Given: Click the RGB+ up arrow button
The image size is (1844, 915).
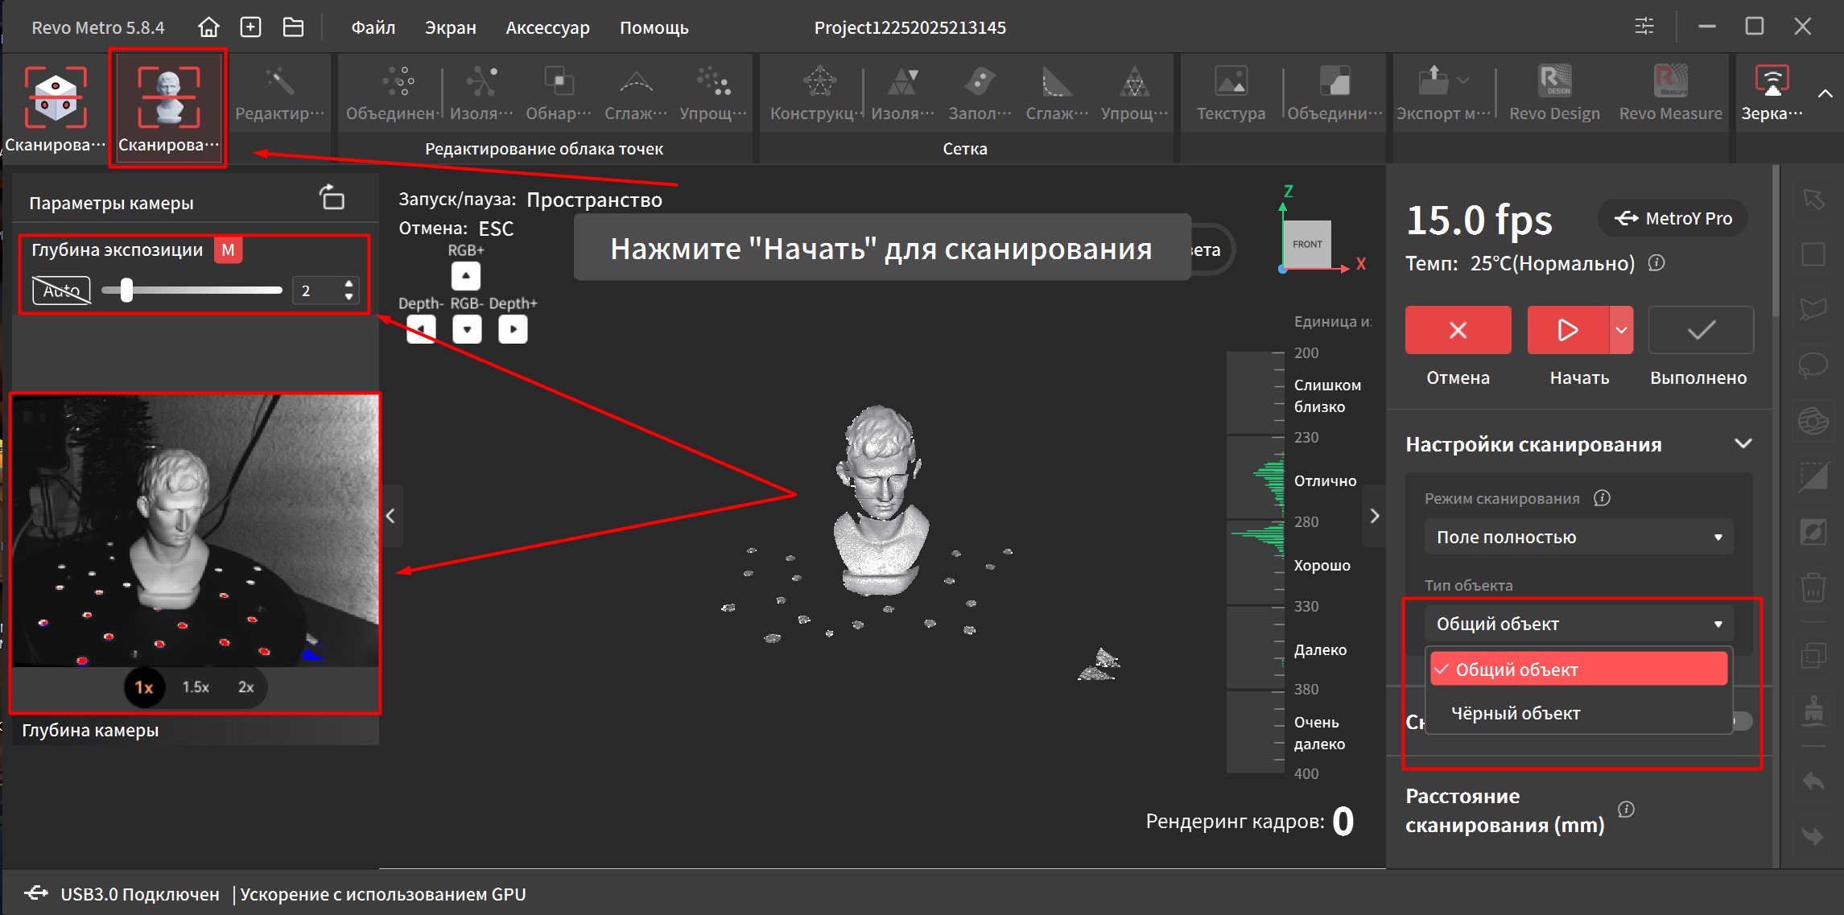Looking at the screenshot, I should 466,276.
